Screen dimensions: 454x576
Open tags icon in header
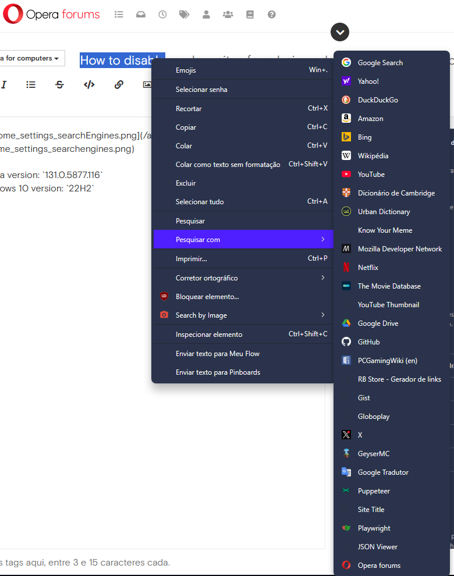click(184, 15)
